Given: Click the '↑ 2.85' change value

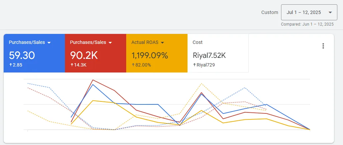Looking at the screenshot, I should (x=16, y=65).
